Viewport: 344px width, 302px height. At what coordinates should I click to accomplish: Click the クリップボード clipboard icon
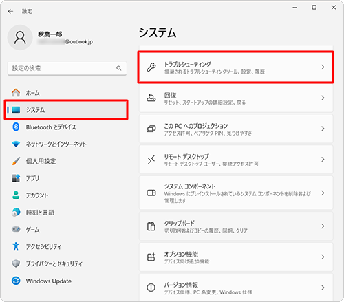click(151, 226)
